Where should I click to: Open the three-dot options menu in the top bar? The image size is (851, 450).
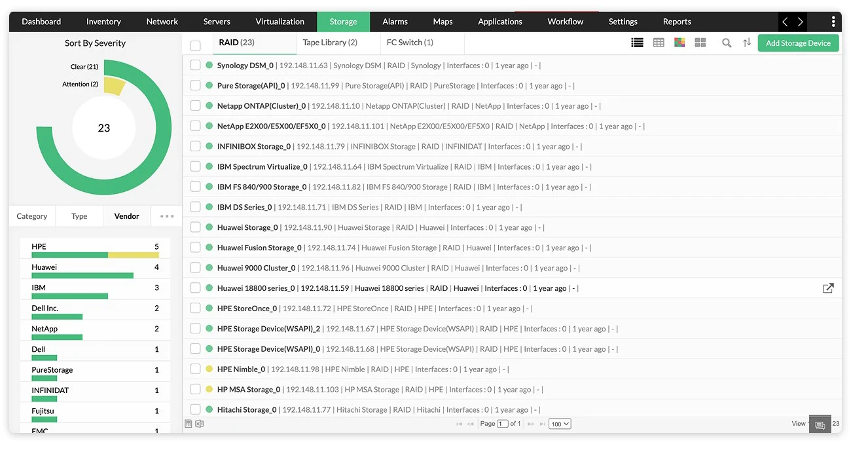click(833, 22)
